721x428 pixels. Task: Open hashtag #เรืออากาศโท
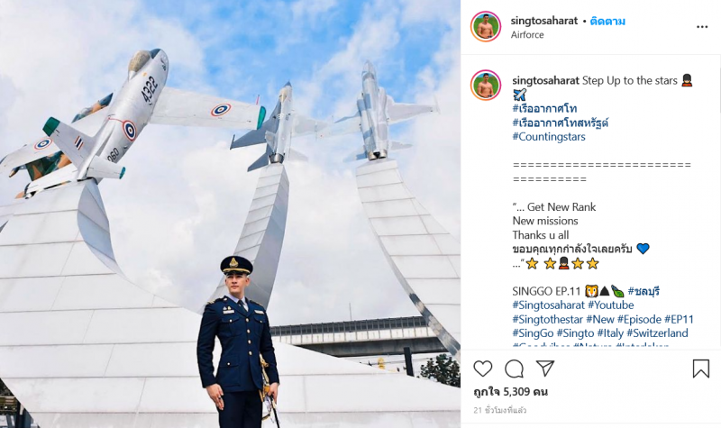pyautogui.click(x=544, y=109)
